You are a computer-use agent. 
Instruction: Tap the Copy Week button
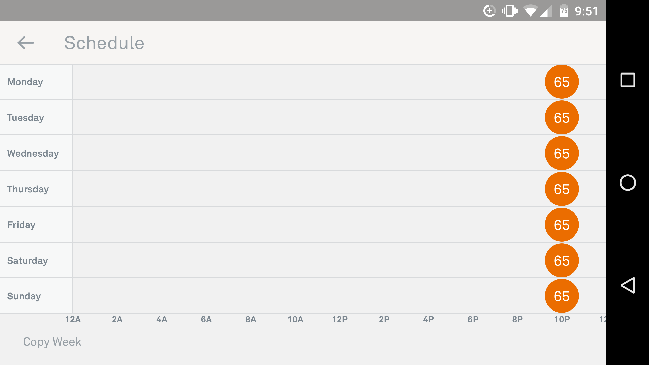coord(52,342)
